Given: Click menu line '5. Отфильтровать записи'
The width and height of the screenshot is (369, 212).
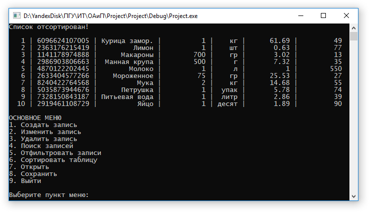Looking at the screenshot, I should (x=55, y=153).
